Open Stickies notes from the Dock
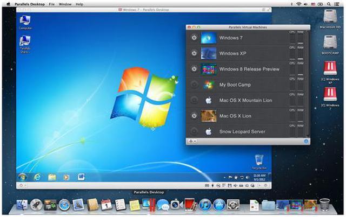Viewport: 346px width, 217px height. point(135,205)
